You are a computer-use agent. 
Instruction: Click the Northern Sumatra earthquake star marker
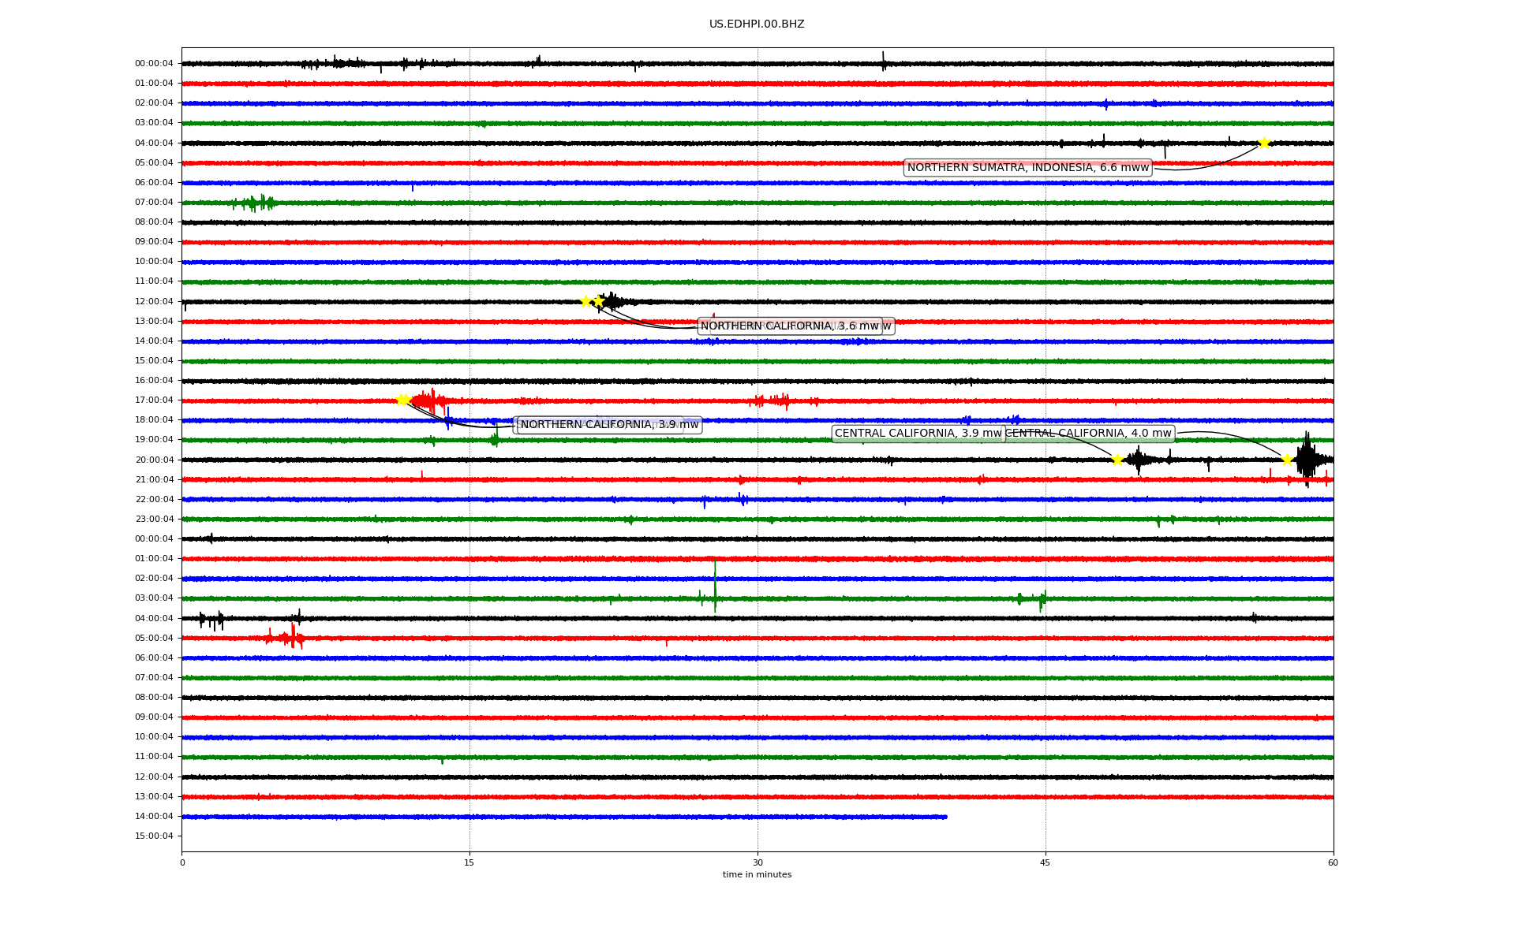[1263, 143]
